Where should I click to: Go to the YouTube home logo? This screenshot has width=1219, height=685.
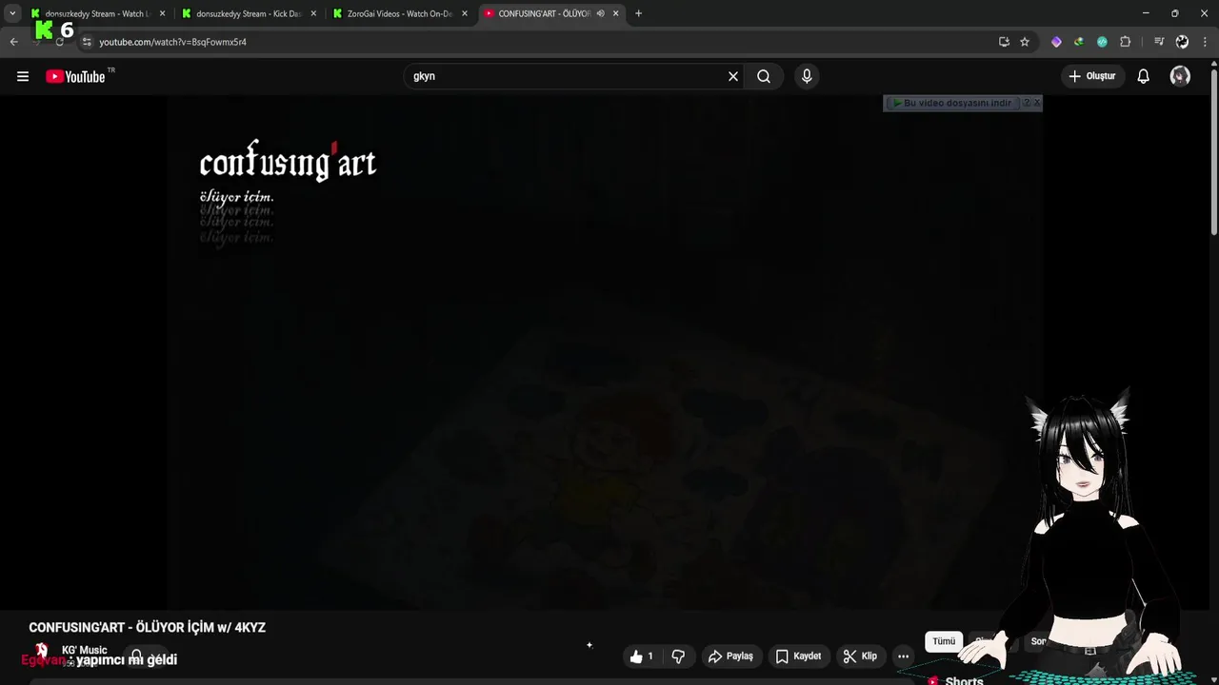click(x=75, y=76)
